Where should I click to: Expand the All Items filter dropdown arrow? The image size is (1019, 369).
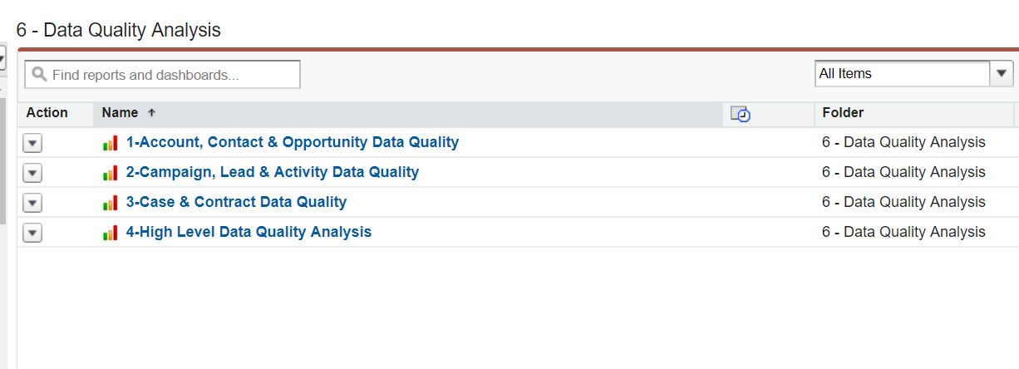click(1002, 74)
